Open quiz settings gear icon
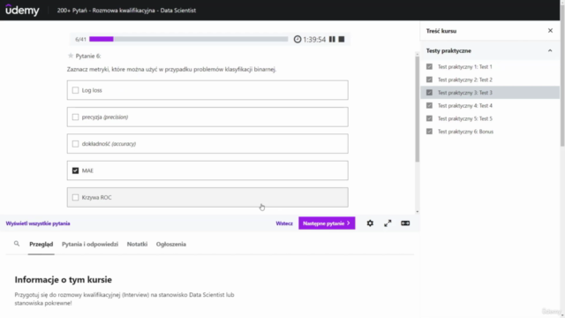The height and width of the screenshot is (318, 565). (x=370, y=223)
